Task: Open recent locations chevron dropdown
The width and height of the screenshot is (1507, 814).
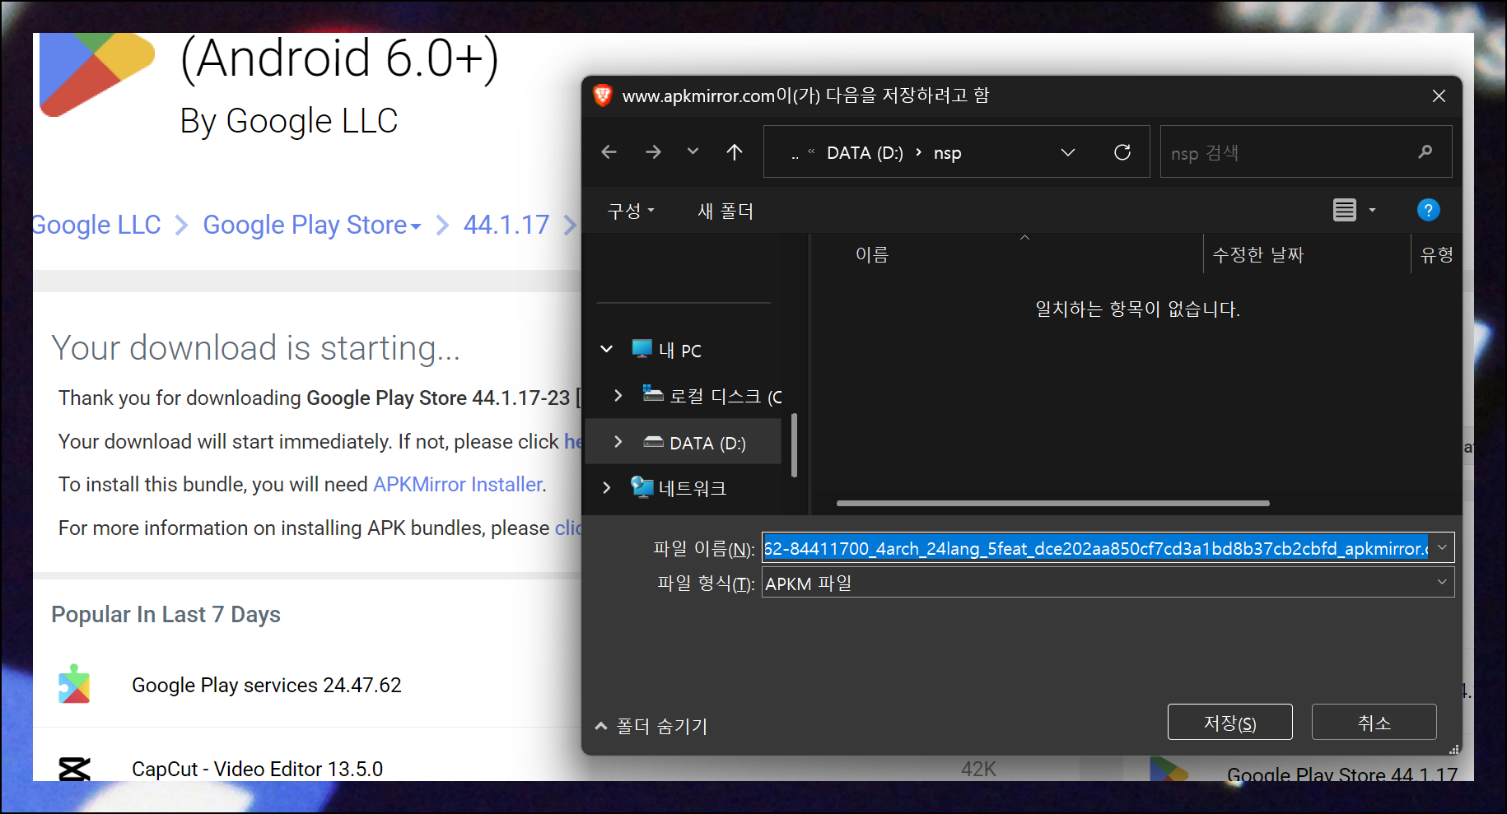Action: pyautogui.click(x=693, y=151)
